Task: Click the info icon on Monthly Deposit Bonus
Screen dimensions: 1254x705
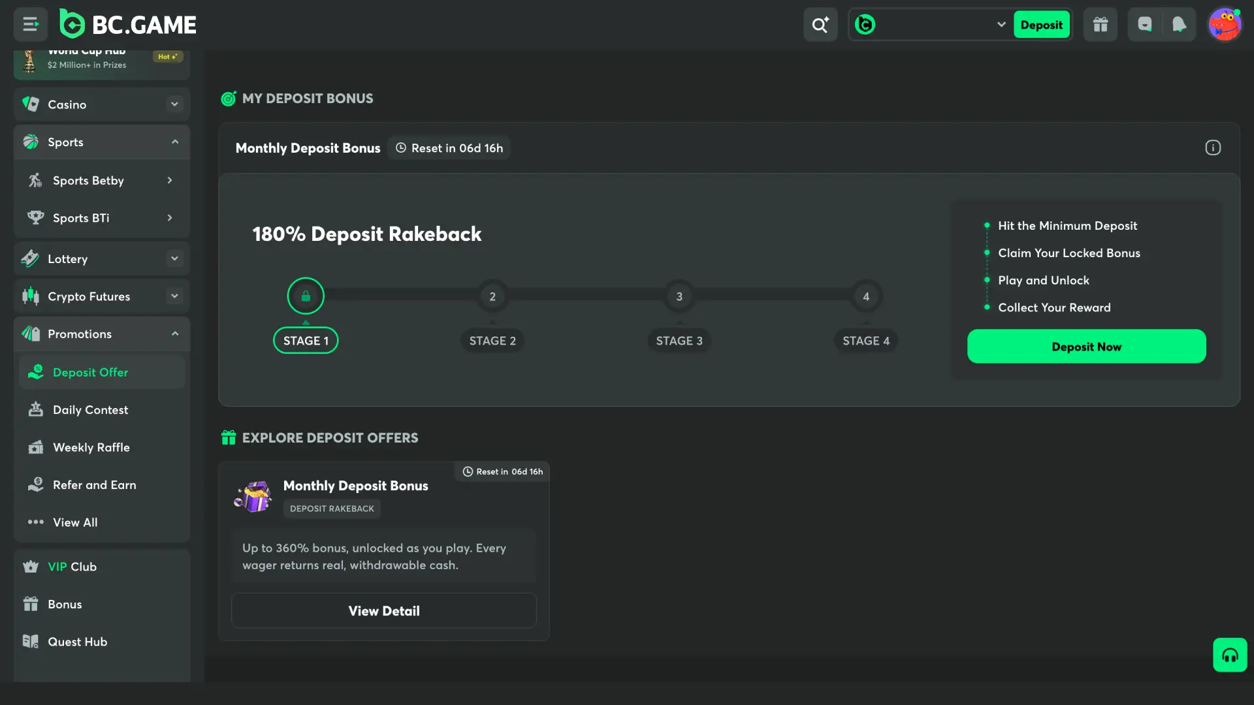Action: tap(1213, 148)
